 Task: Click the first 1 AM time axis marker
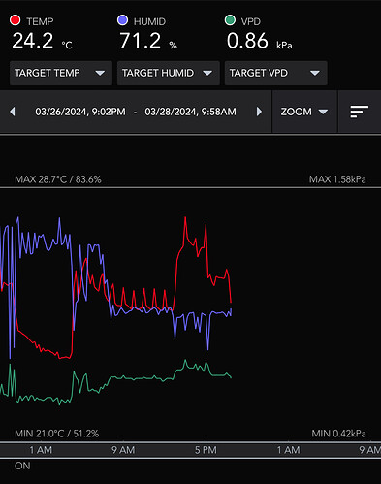pos(41,450)
